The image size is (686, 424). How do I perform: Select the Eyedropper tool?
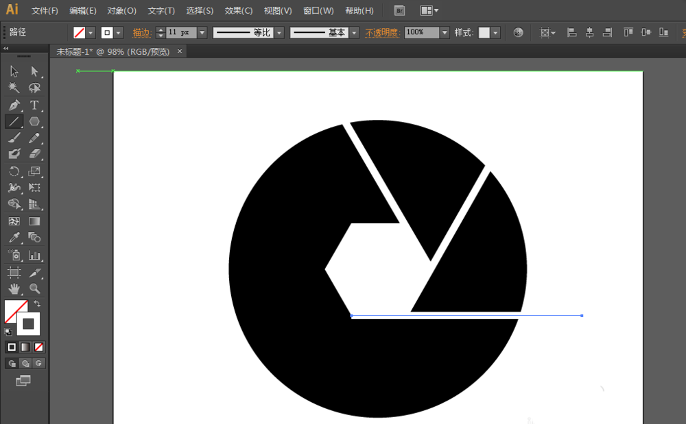point(14,236)
